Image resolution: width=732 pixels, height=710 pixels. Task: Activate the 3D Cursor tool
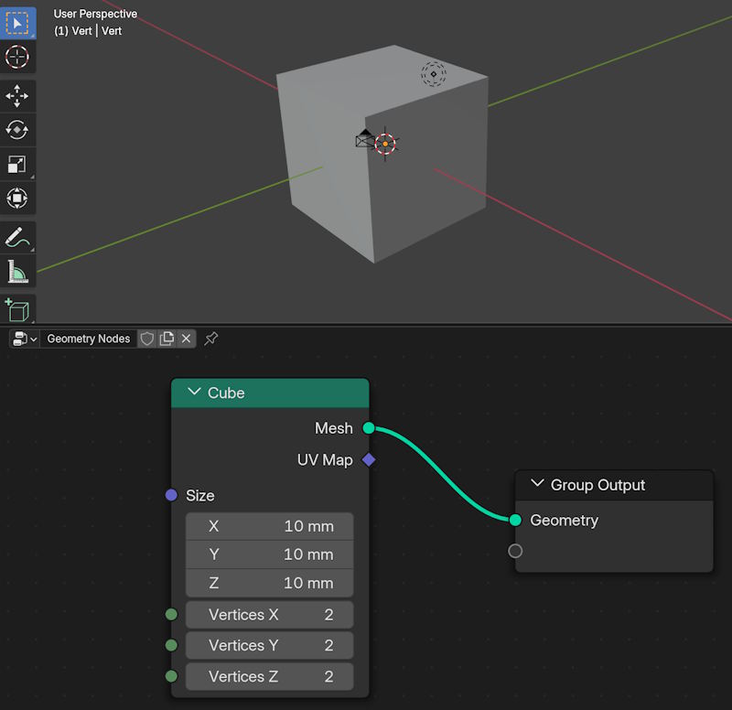pyautogui.click(x=17, y=57)
